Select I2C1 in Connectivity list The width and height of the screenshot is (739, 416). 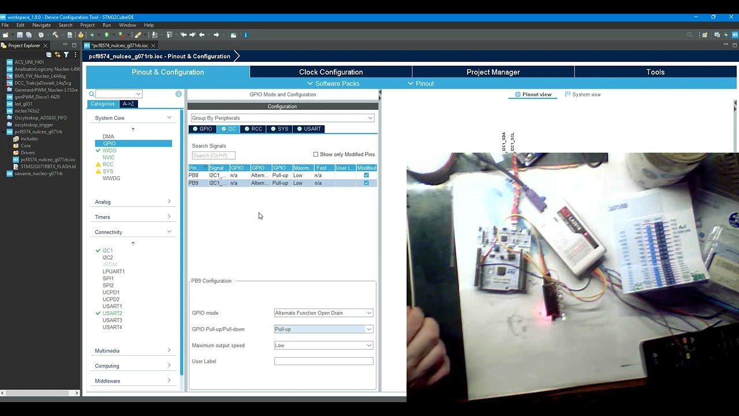coord(108,251)
